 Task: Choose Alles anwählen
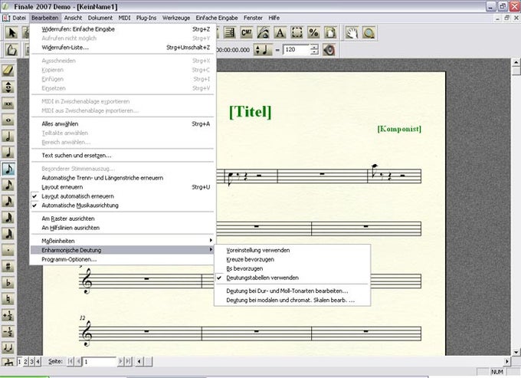(123, 123)
